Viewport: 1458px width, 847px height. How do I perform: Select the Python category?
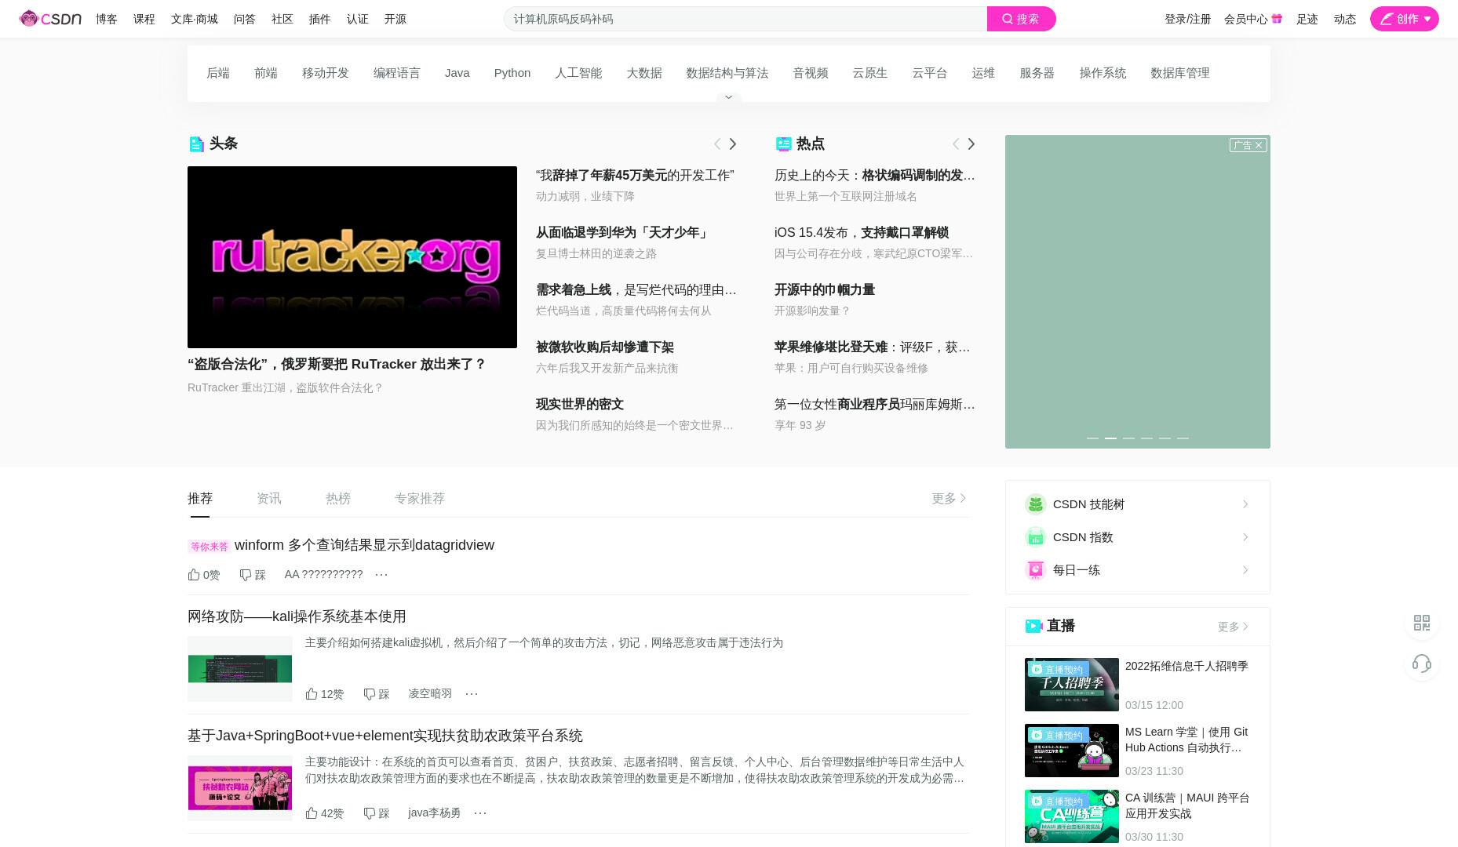512,73
